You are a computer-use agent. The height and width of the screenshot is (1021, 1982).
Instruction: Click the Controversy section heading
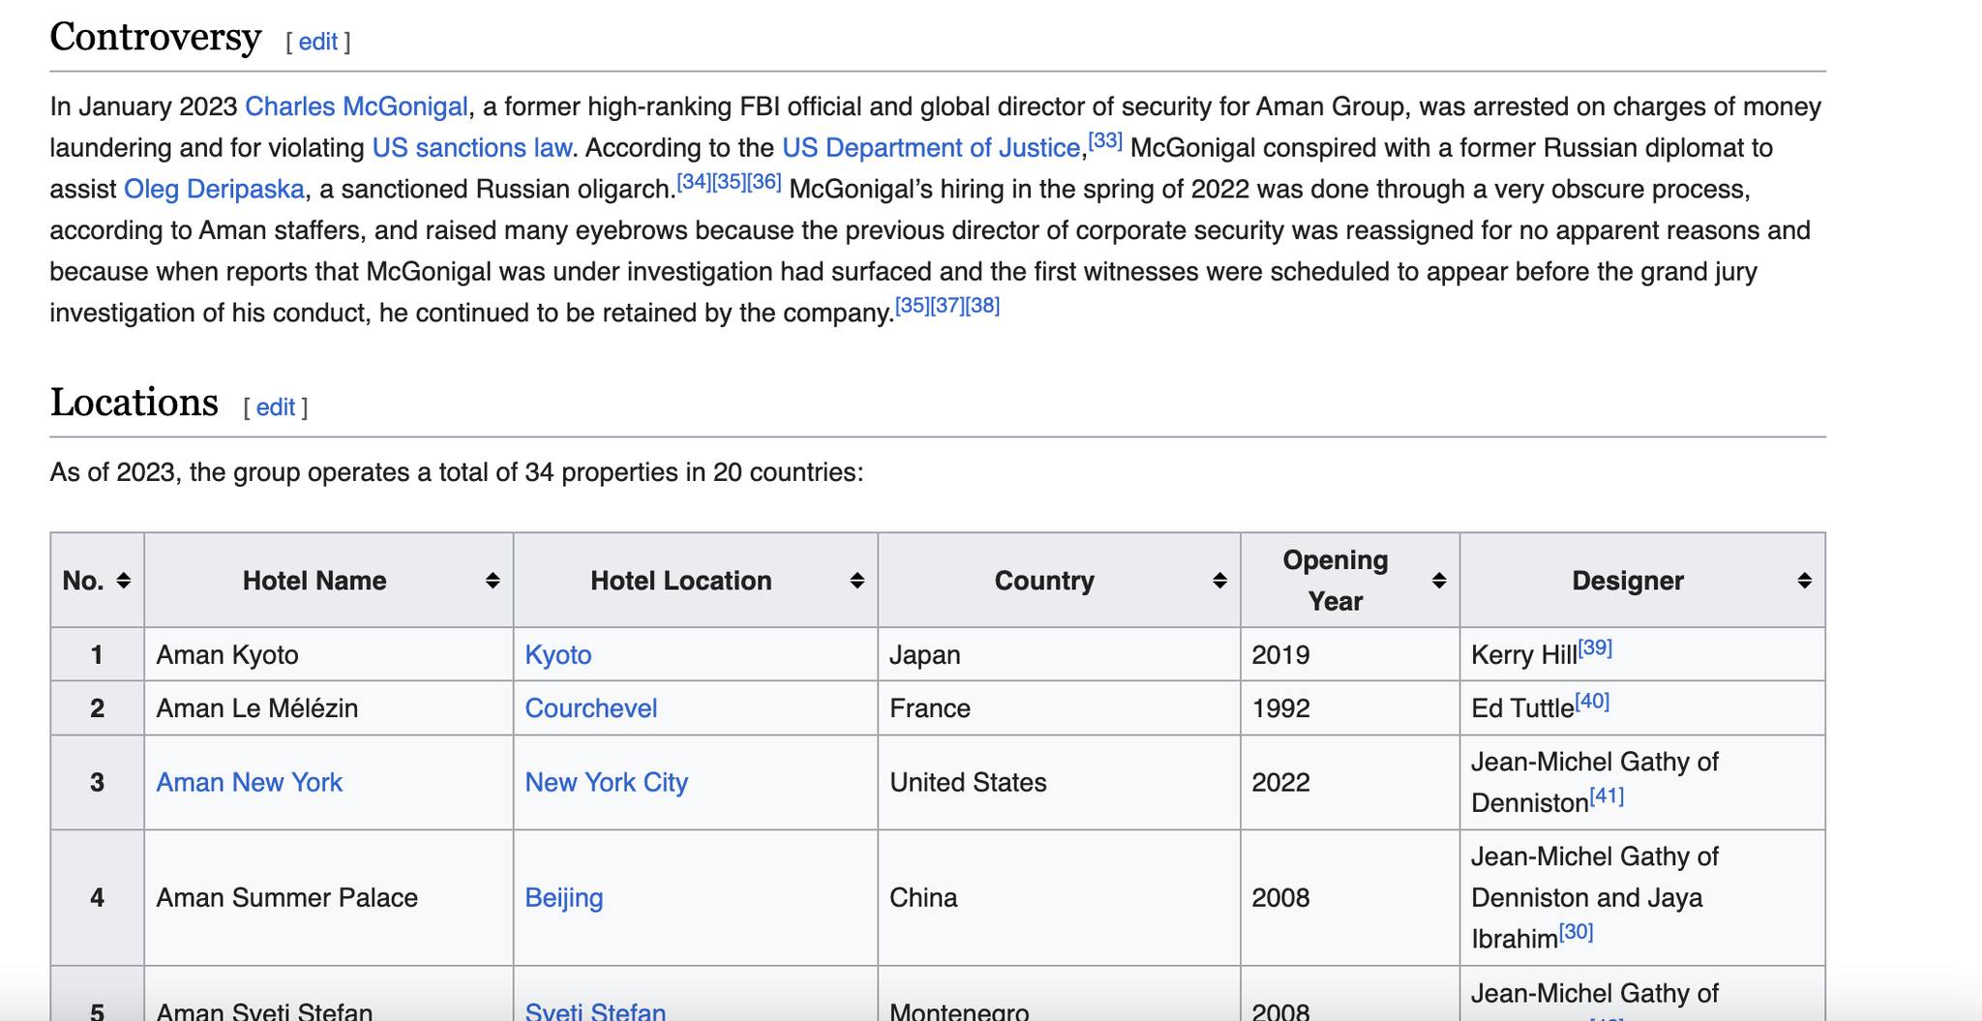click(x=156, y=38)
